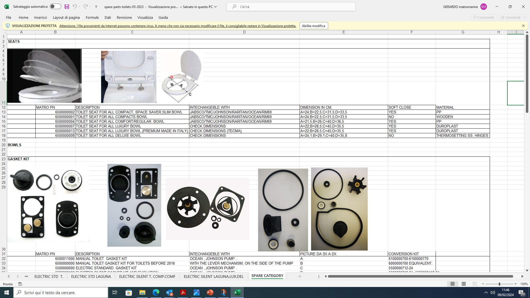Viewport: 530px width, 298px height.
Task: Expand the saved location dropdown next to file name
Action: coord(216,7)
